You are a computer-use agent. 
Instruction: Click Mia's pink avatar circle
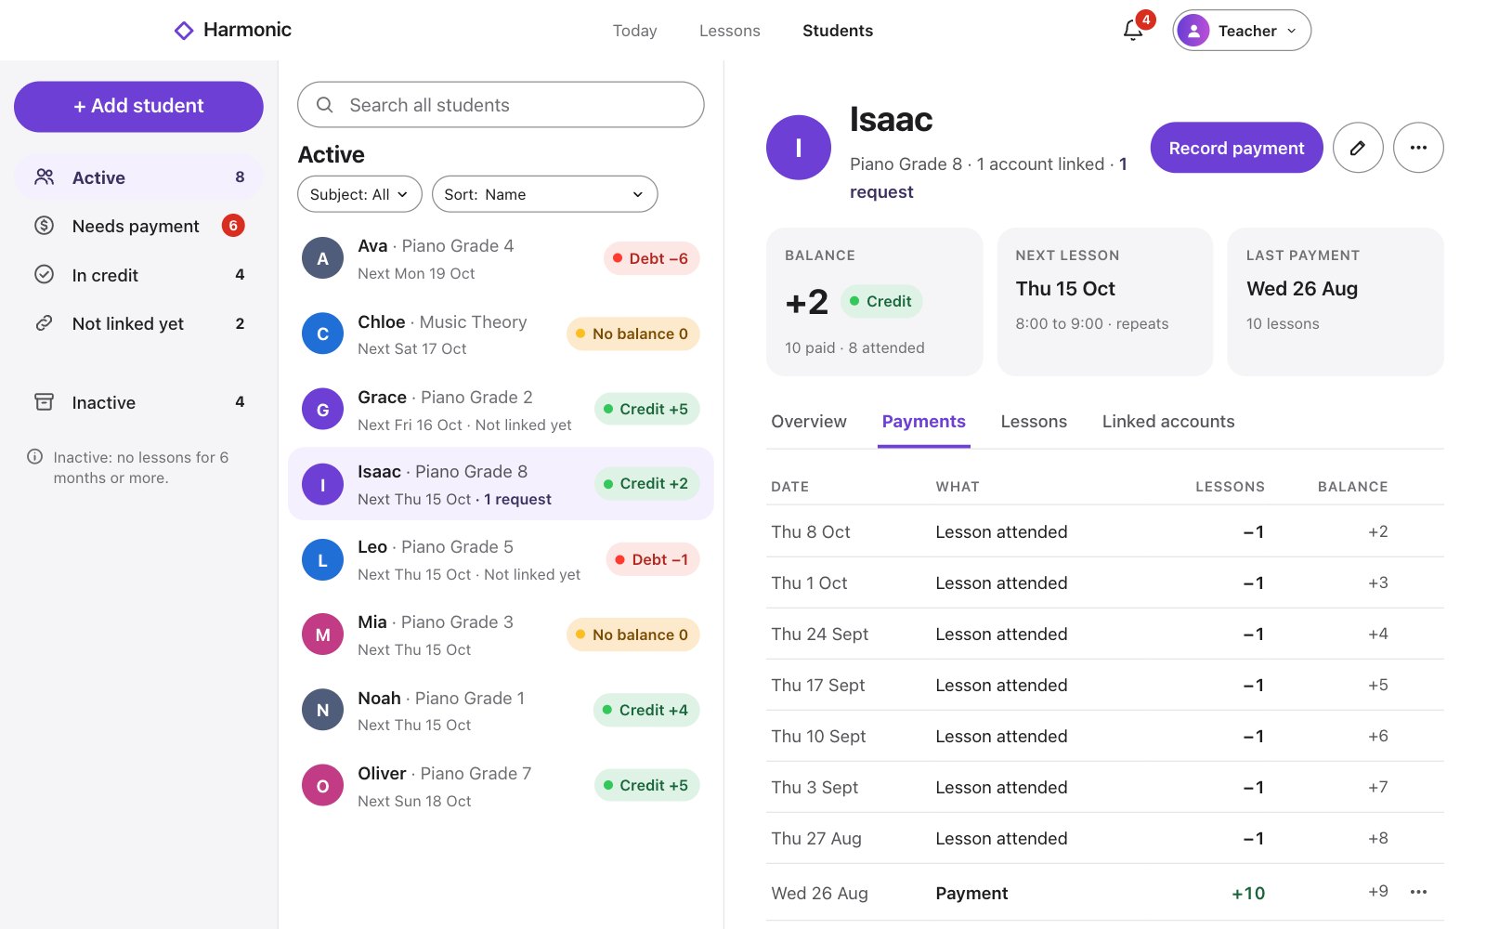tap(323, 635)
